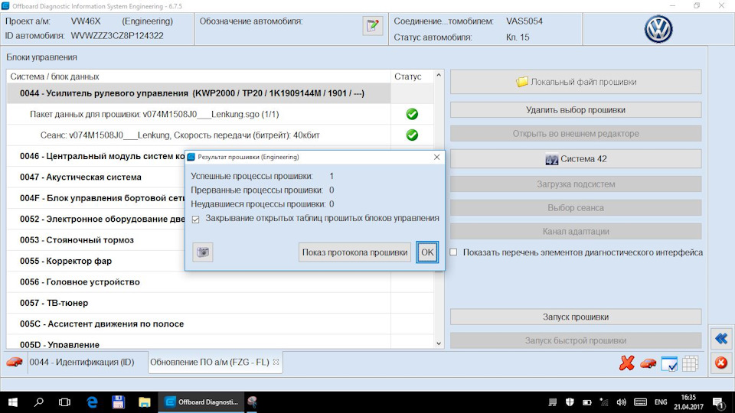Viewport: 735px width, 413px height.
Task: Click the double-arrow back icon
Action: (x=721, y=338)
